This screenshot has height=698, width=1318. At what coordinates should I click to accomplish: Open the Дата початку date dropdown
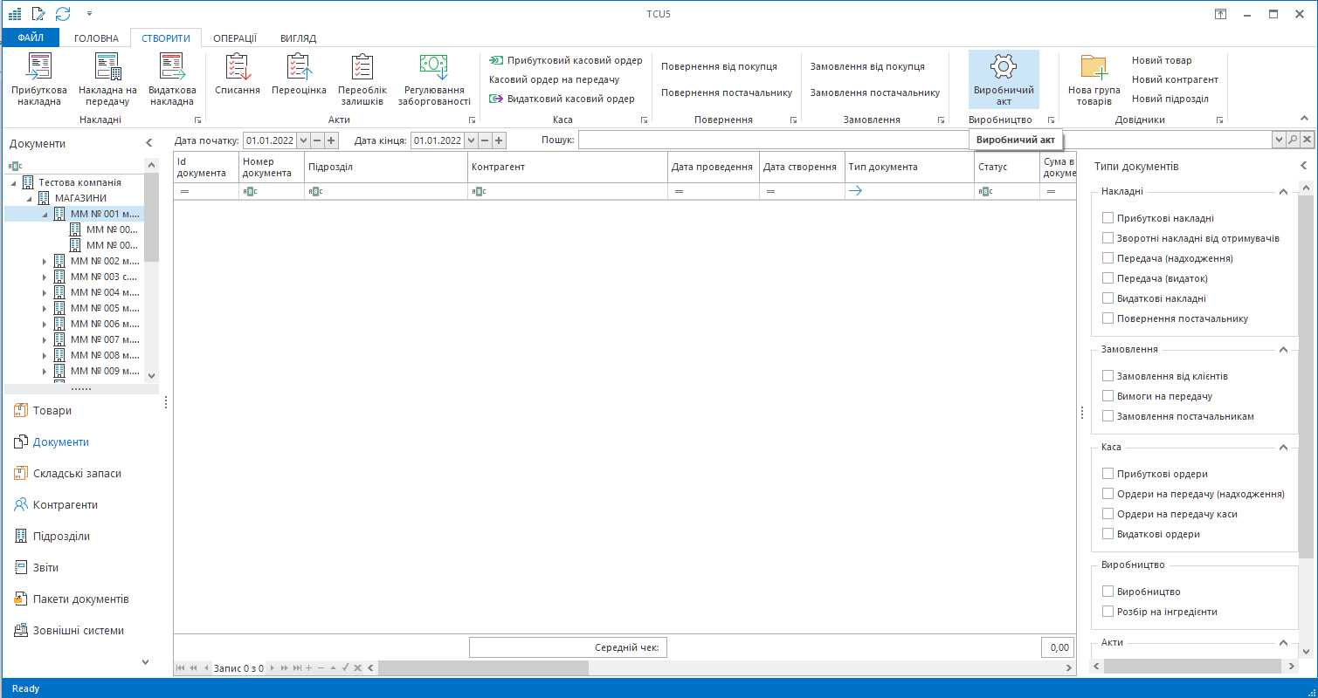click(303, 140)
